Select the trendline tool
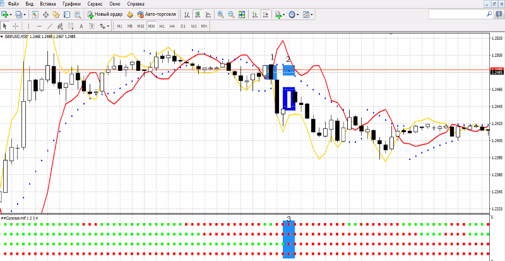The height and width of the screenshot is (261, 505). point(50,26)
